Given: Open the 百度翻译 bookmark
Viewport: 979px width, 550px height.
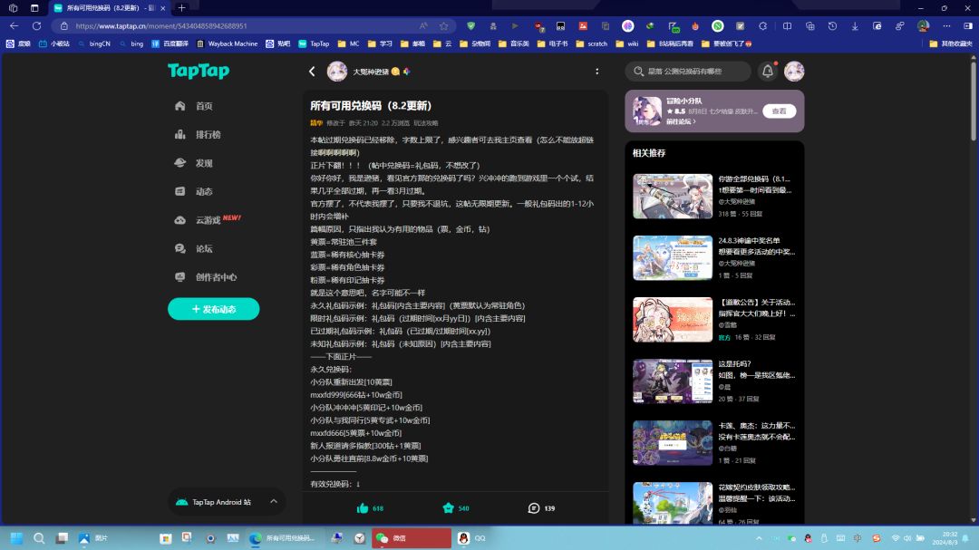Looking at the screenshot, I should pyautogui.click(x=170, y=43).
